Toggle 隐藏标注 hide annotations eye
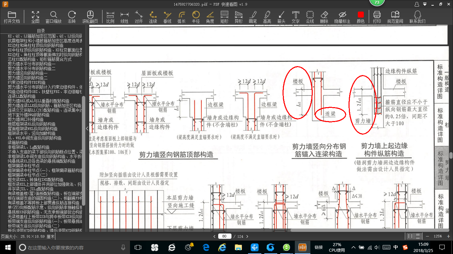Screen dimensions: 453x254 click(342, 17)
